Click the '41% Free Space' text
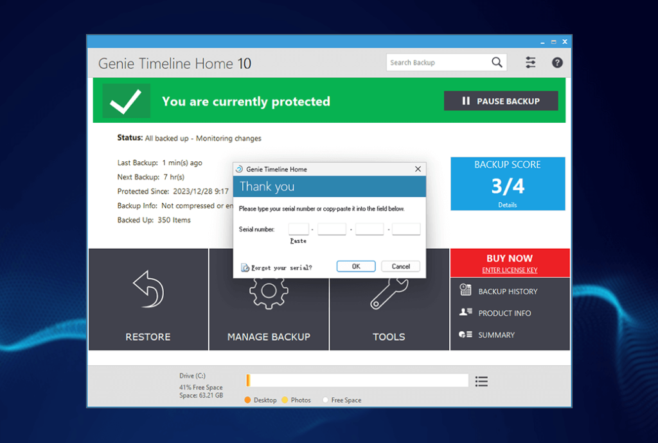This screenshot has width=658, height=443. [x=201, y=387]
